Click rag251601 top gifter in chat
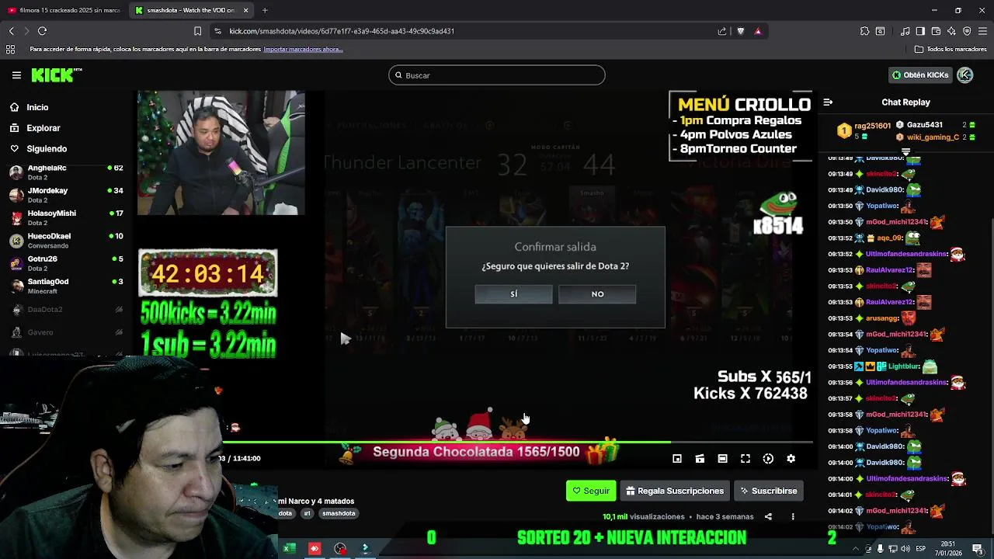The width and height of the screenshot is (994, 559). [871, 125]
